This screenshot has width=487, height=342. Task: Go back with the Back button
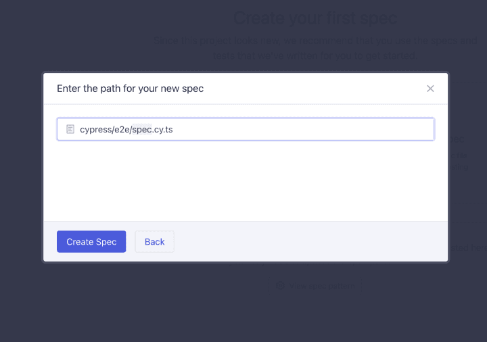154,242
